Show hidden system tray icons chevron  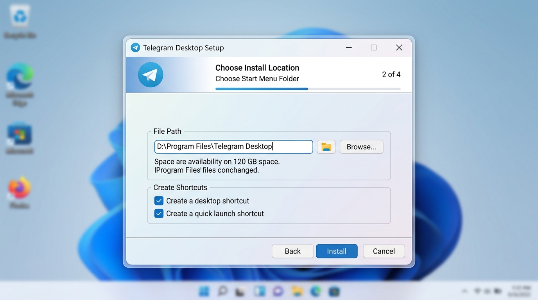click(x=465, y=291)
